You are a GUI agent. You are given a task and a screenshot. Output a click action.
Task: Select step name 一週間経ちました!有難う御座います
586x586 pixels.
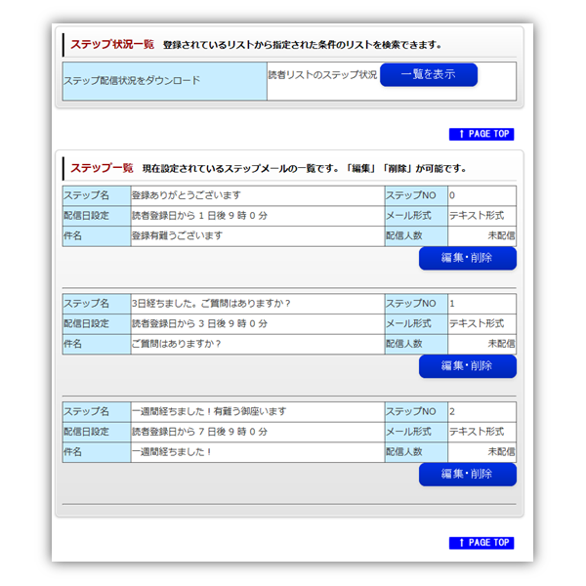coord(209,411)
